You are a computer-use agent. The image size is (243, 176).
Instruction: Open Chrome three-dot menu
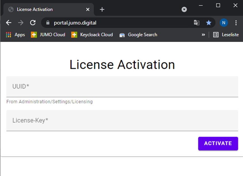236,23
